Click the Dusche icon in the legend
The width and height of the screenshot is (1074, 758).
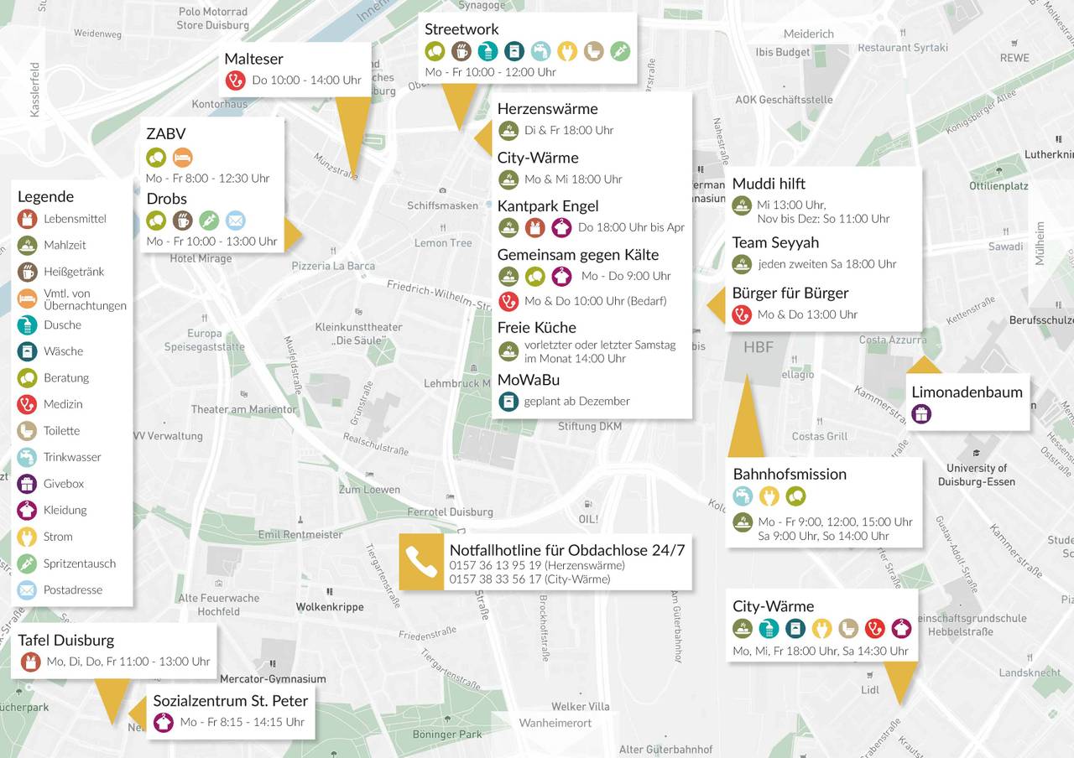point(28,324)
